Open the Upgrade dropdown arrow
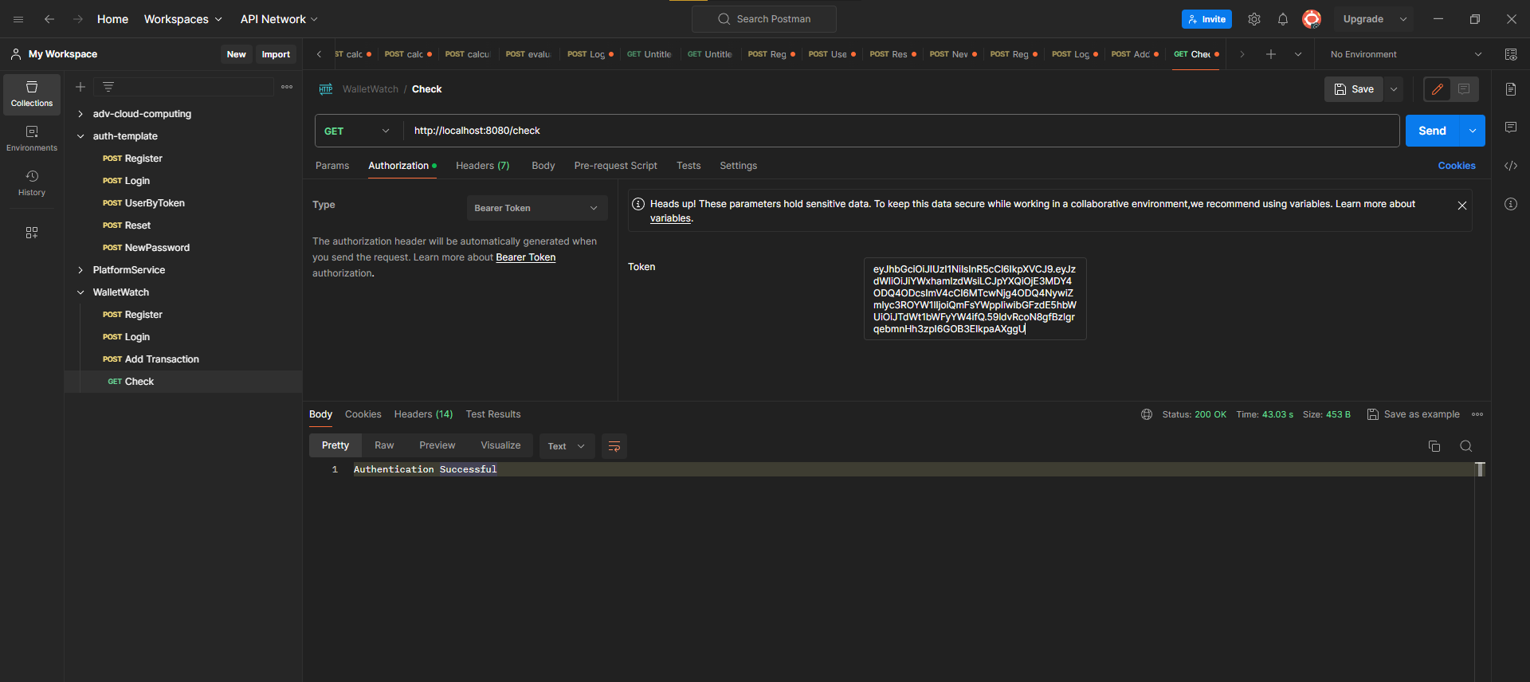1530x682 pixels. click(x=1403, y=19)
